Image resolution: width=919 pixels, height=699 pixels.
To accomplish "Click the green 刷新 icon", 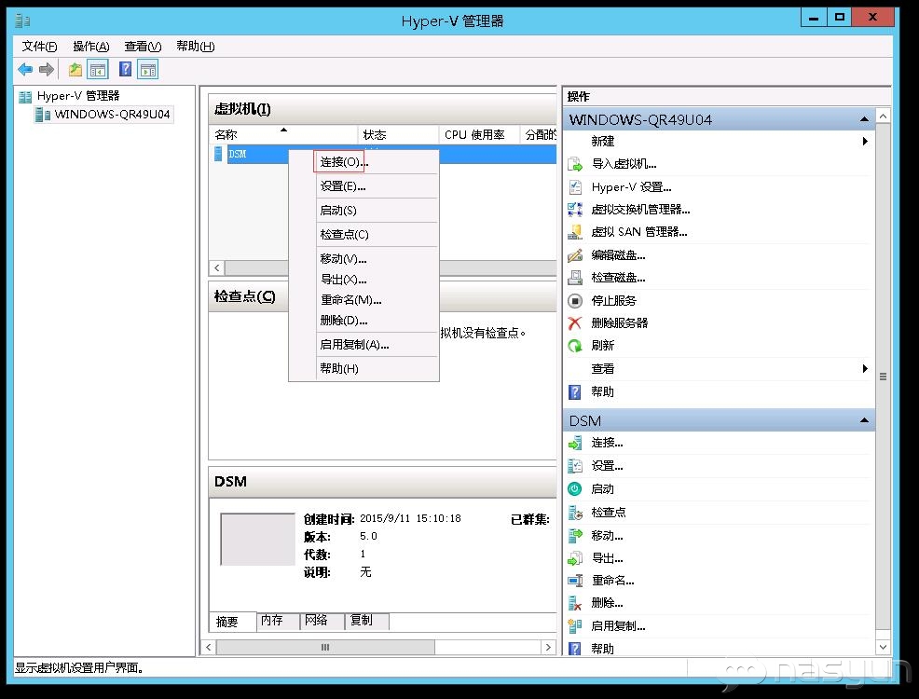I will 575,346.
